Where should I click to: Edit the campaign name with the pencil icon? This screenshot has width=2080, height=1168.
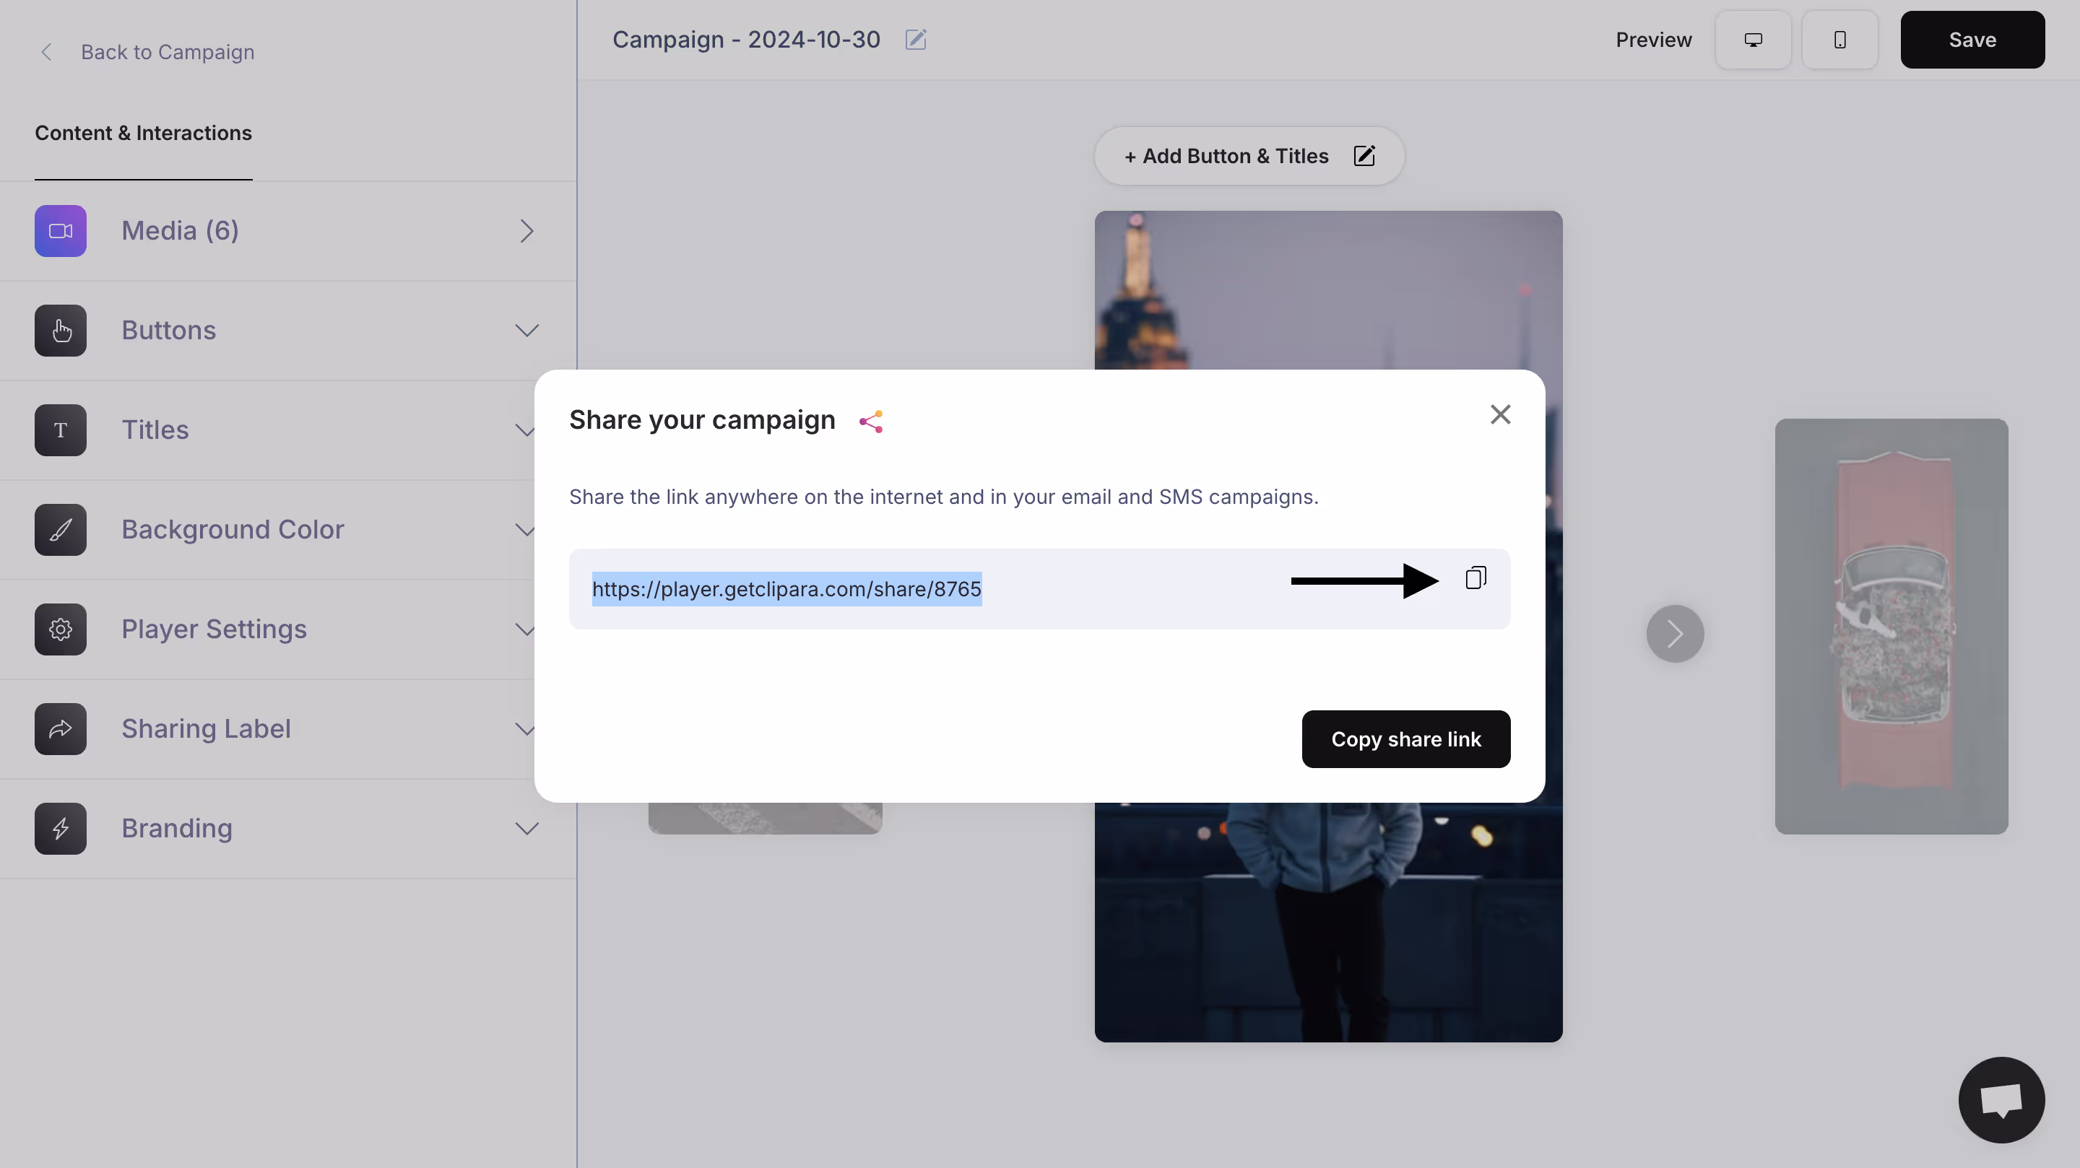[916, 40]
